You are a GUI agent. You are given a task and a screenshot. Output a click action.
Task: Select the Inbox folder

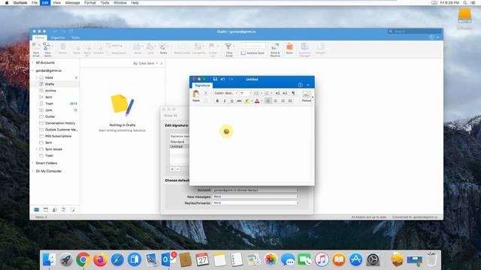(49, 78)
